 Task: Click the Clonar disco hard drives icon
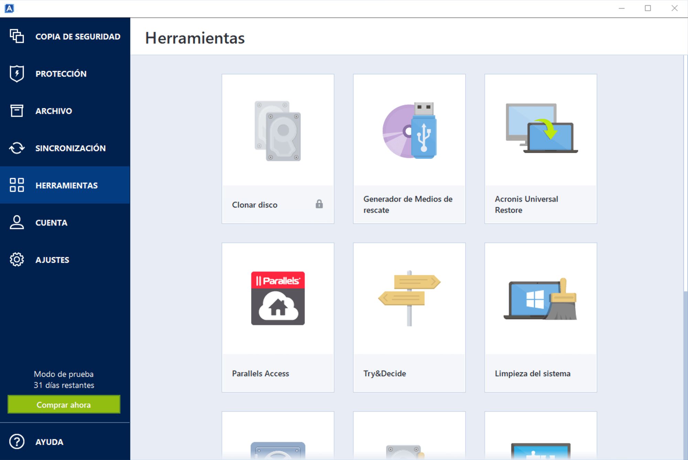(278, 131)
